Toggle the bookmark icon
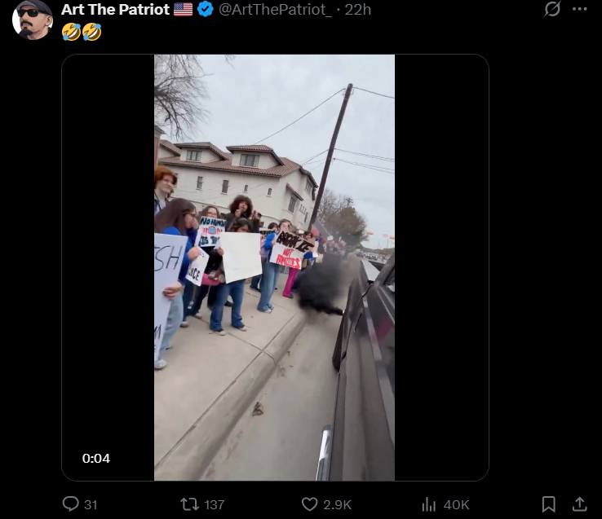 click(549, 504)
